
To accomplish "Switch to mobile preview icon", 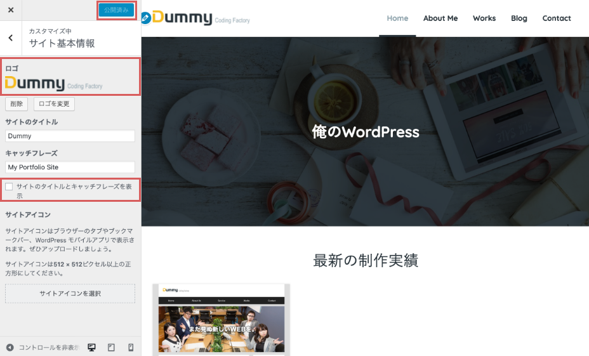I will click(131, 347).
